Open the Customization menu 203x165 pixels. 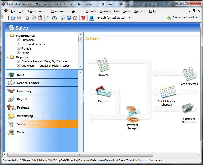tap(110, 11)
